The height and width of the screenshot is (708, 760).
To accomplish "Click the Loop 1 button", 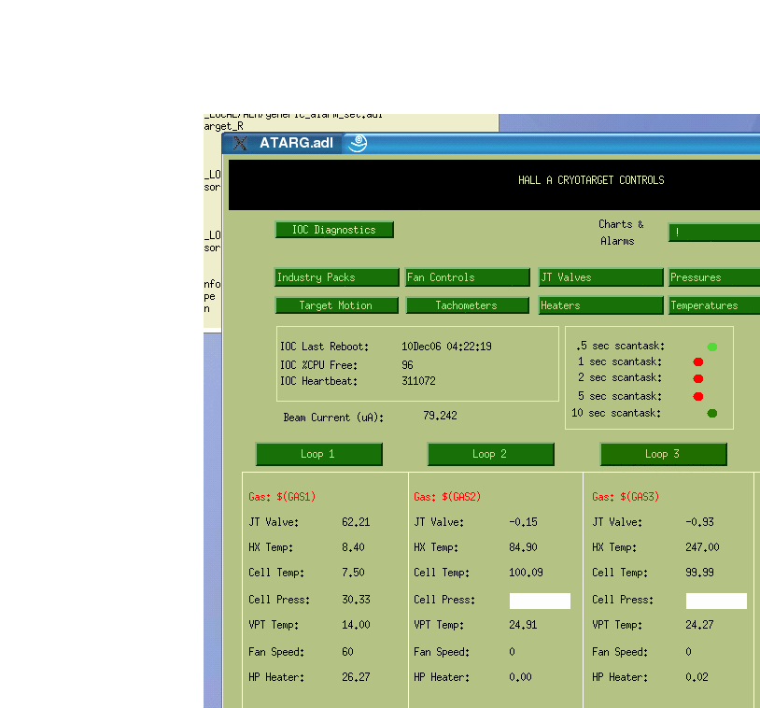I will [x=319, y=454].
